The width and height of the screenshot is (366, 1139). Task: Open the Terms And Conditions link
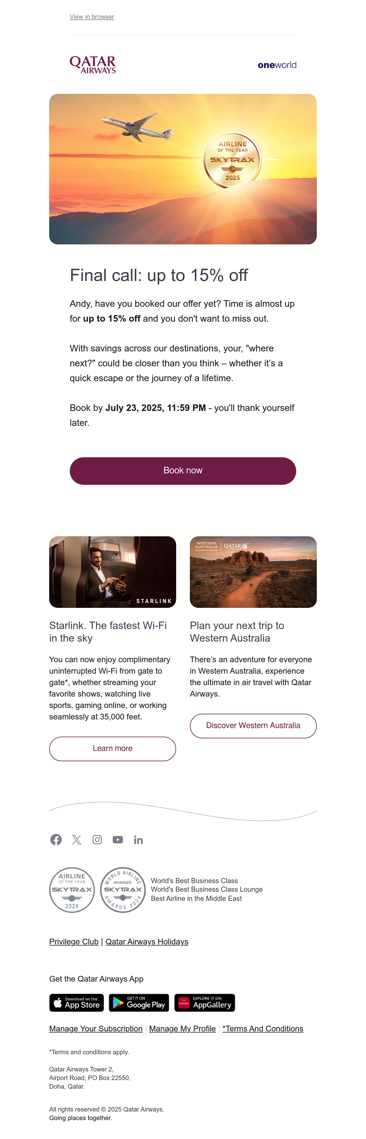click(x=263, y=1029)
